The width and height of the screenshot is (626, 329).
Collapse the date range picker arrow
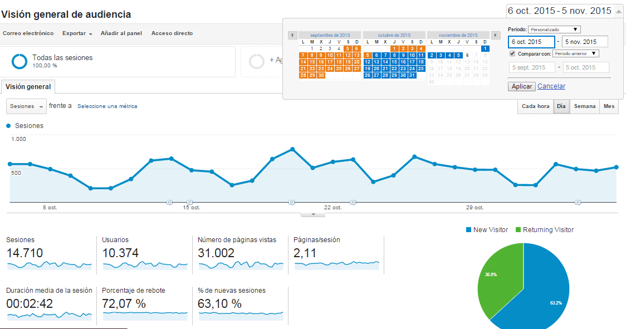point(618,11)
